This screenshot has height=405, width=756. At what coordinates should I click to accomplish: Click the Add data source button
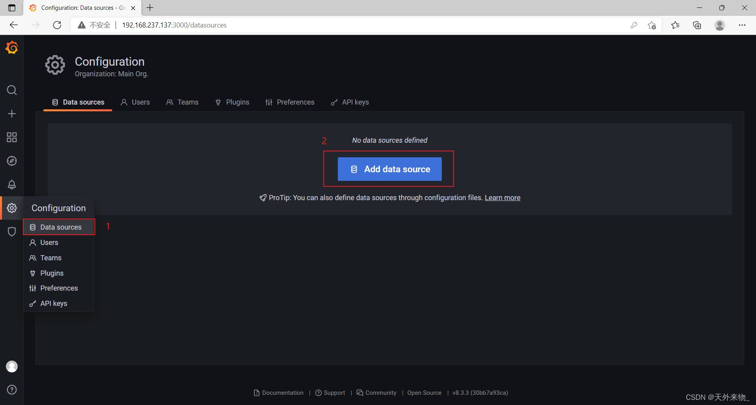point(389,169)
